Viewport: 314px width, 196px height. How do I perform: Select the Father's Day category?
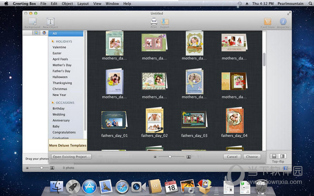click(61, 71)
